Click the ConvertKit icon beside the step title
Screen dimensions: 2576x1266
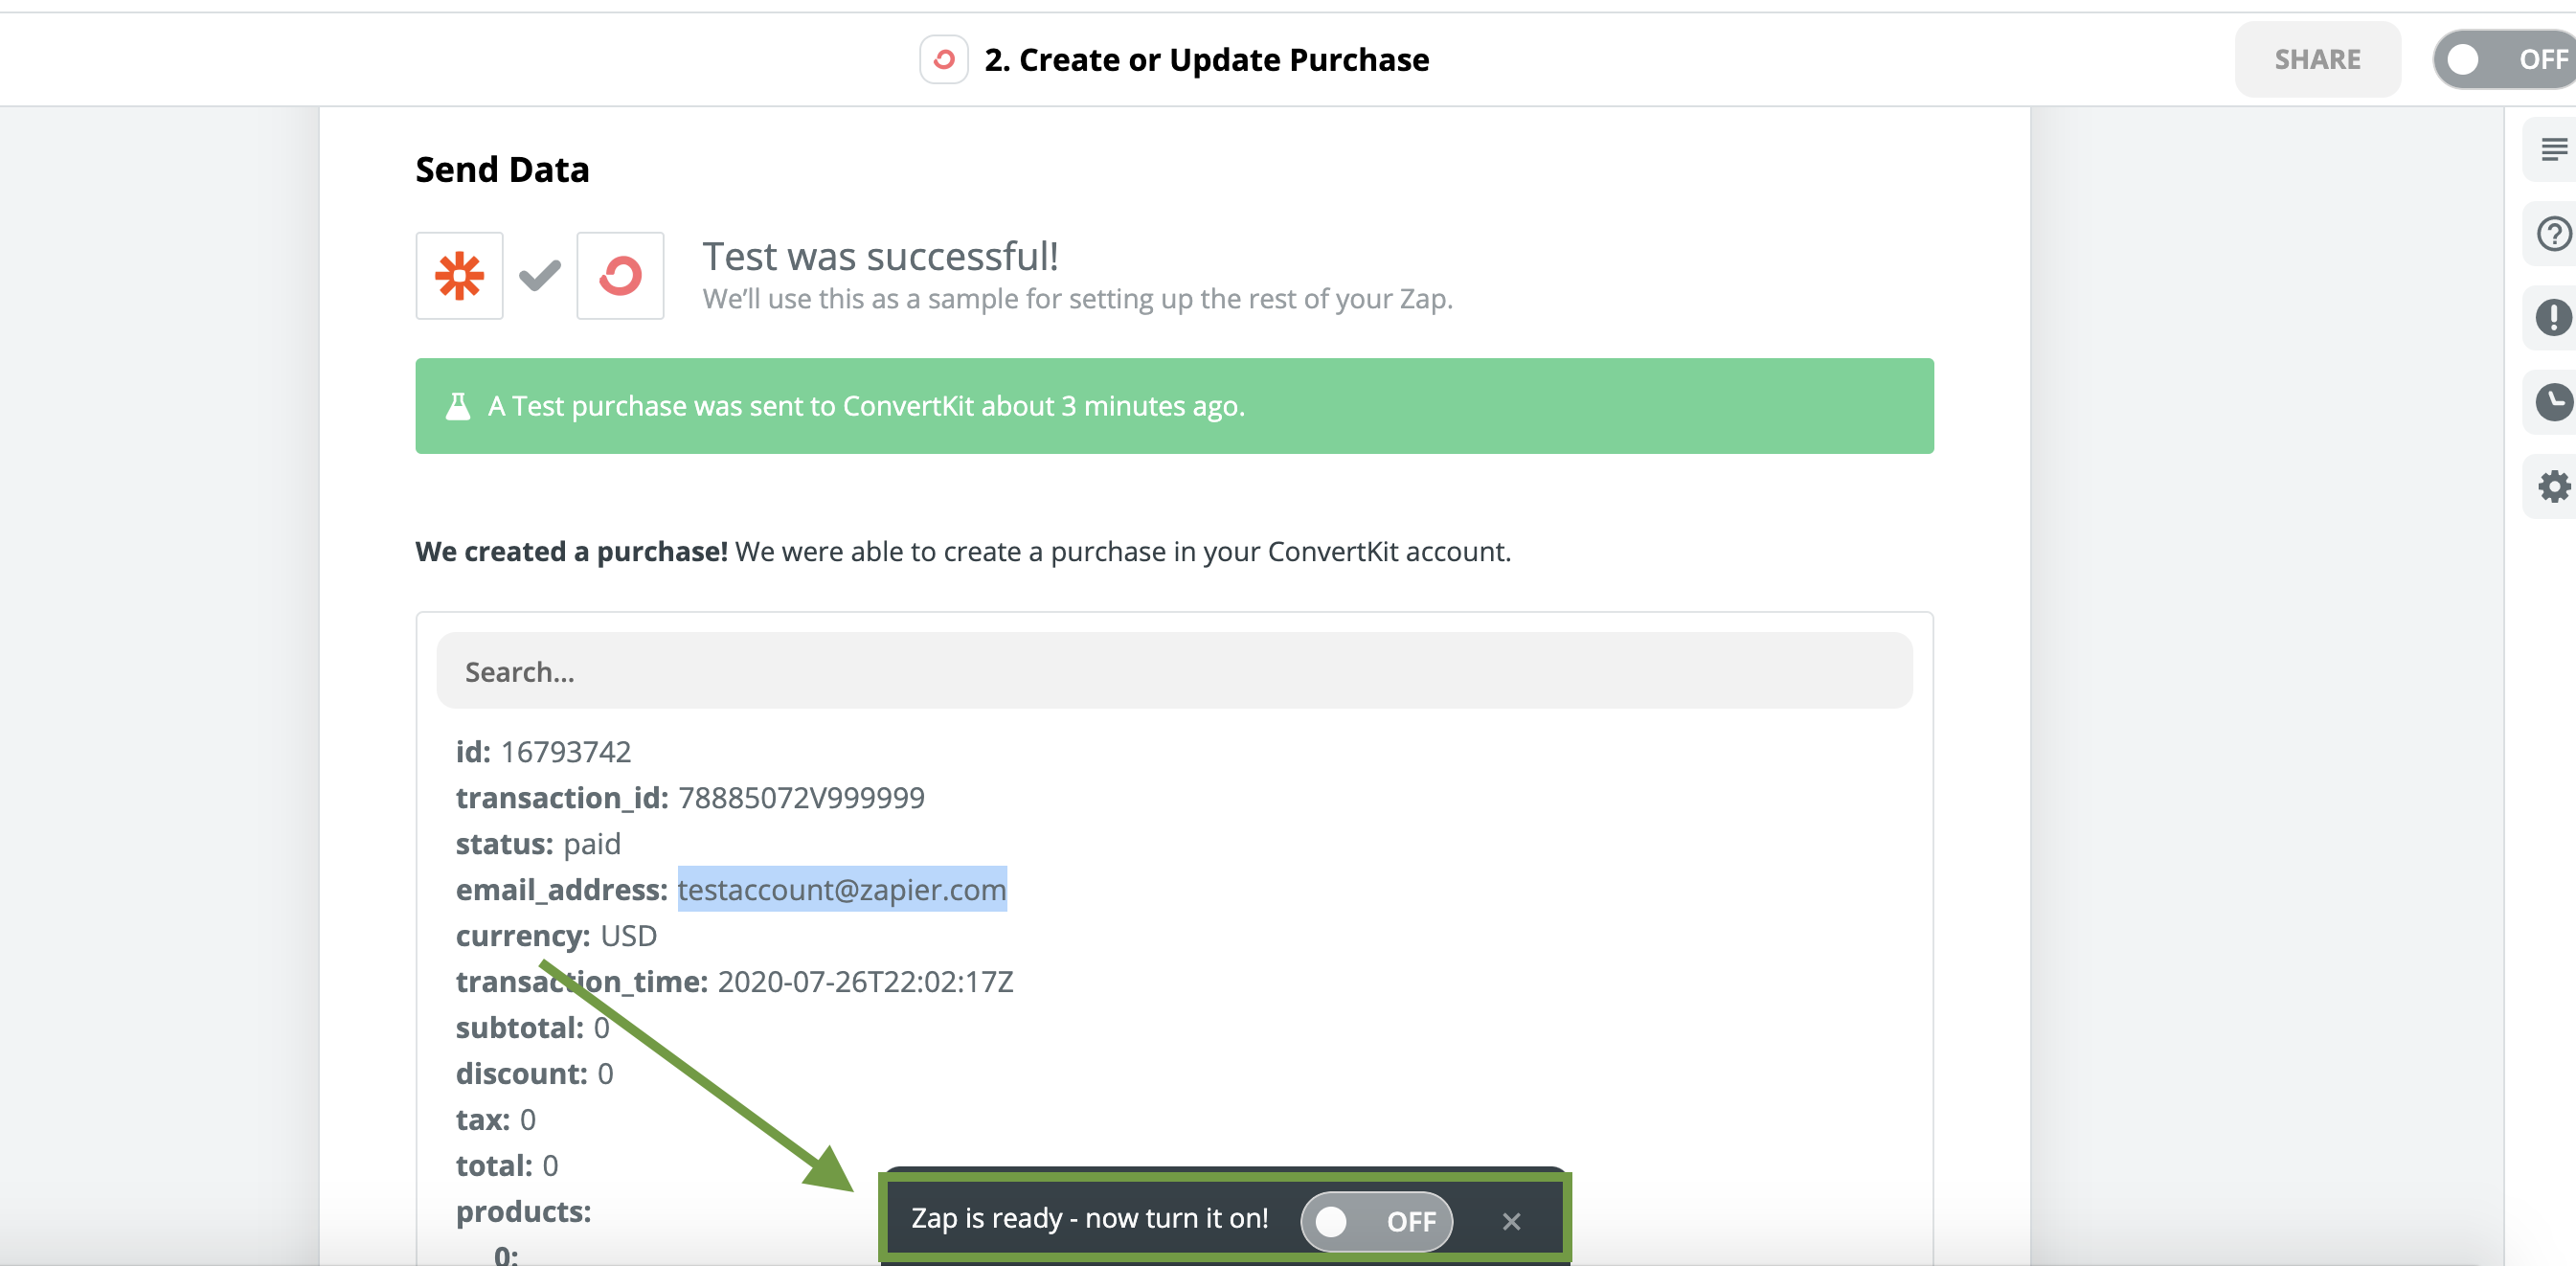pyautogui.click(x=943, y=60)
